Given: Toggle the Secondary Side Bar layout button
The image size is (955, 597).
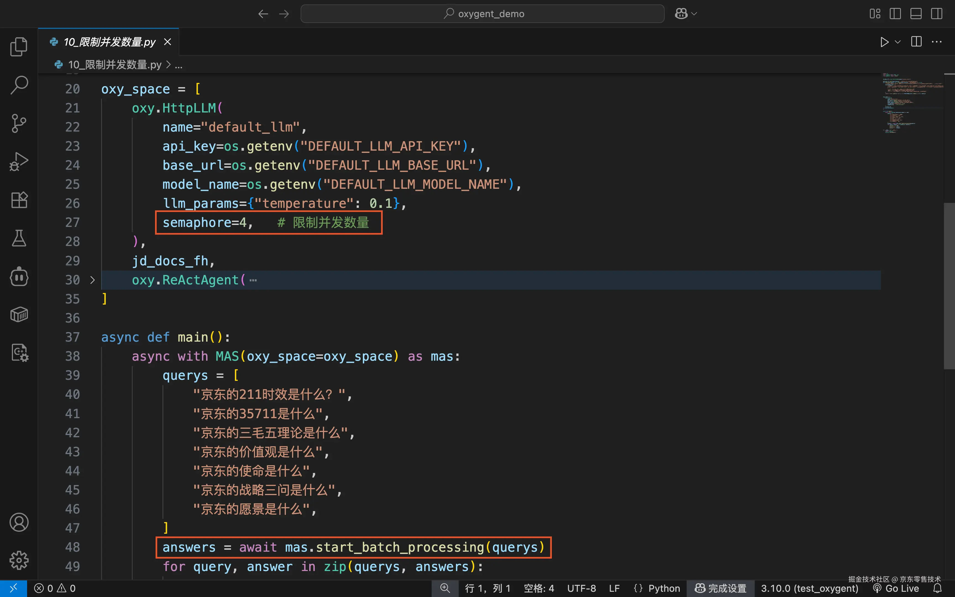Looking at the screenshot, I should point(936,14).
